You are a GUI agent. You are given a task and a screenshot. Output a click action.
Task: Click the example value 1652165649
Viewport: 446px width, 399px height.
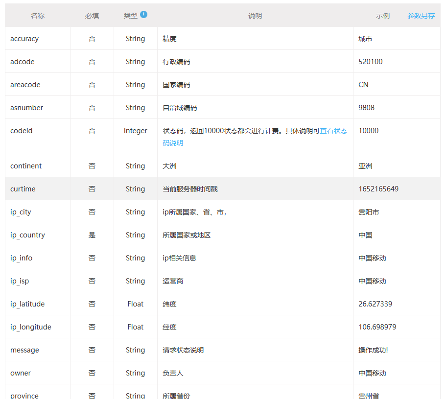point(378,189)
